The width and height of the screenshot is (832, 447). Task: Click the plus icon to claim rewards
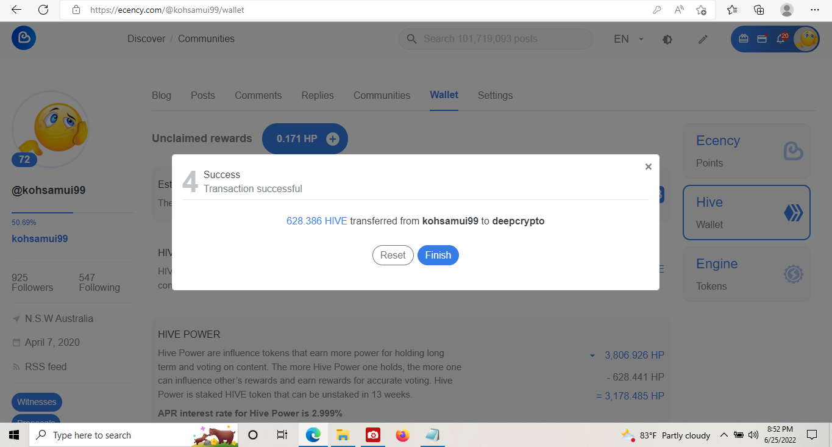click(332, 139)
